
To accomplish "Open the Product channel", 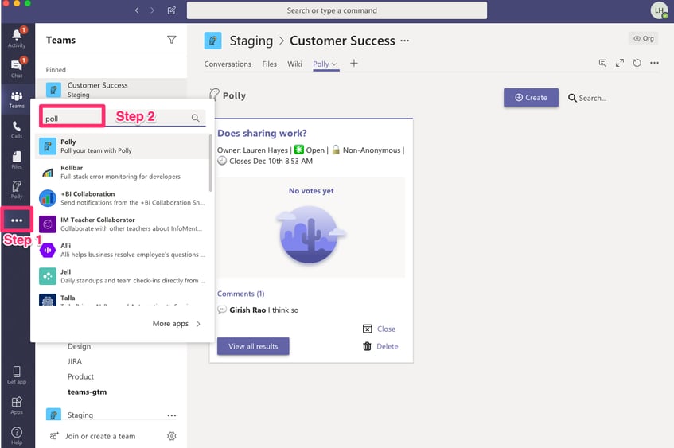I will [80, 376].
